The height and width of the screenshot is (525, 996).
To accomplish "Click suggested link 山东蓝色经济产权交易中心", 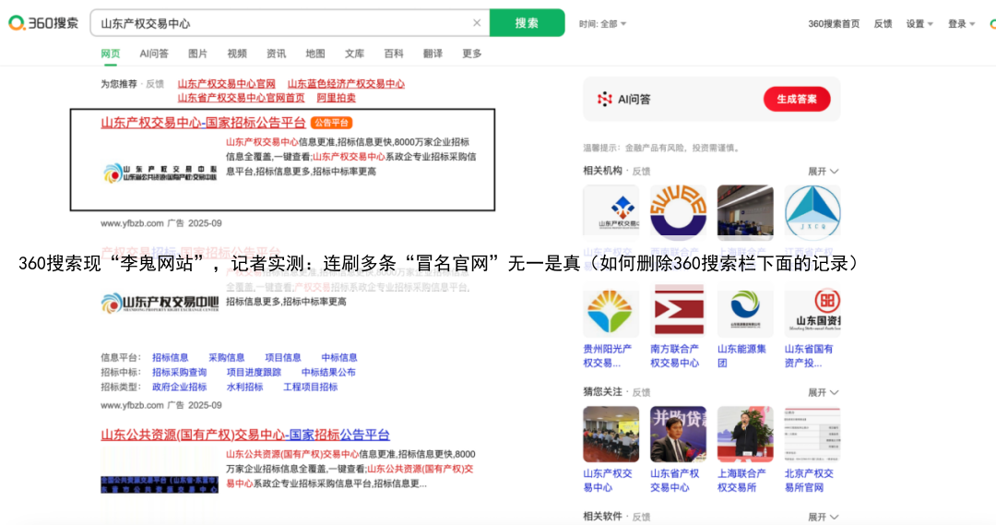I will pos(346,84).
